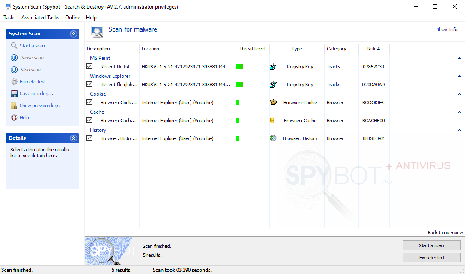Collapse the History result group
The width and height of the screenshot is (465, 274).
(x=459, y=130)
